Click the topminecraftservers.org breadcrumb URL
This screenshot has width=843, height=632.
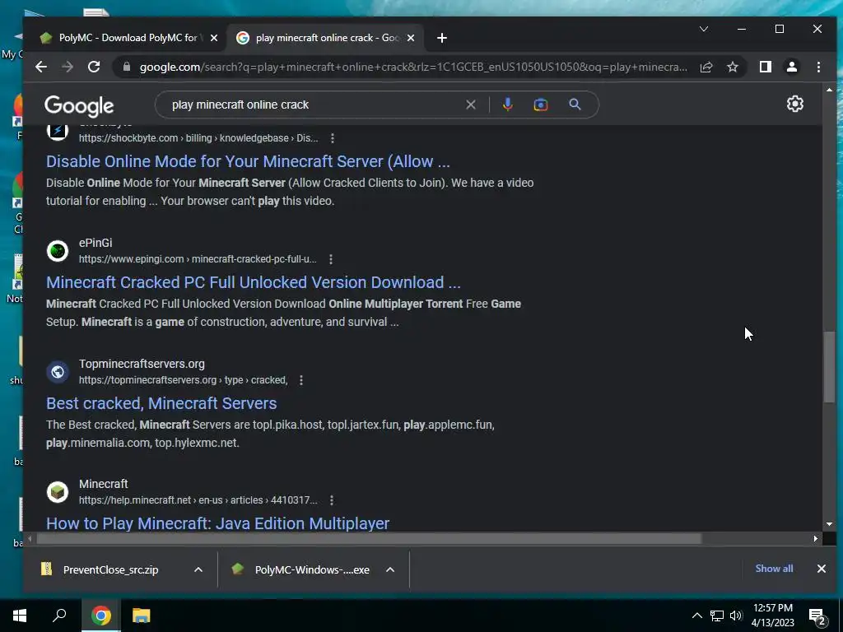coord(184,380)
